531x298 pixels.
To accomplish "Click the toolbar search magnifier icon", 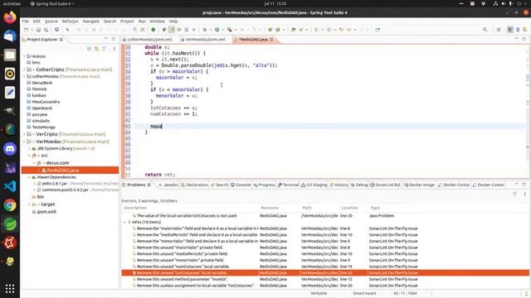I will (485, 30).
